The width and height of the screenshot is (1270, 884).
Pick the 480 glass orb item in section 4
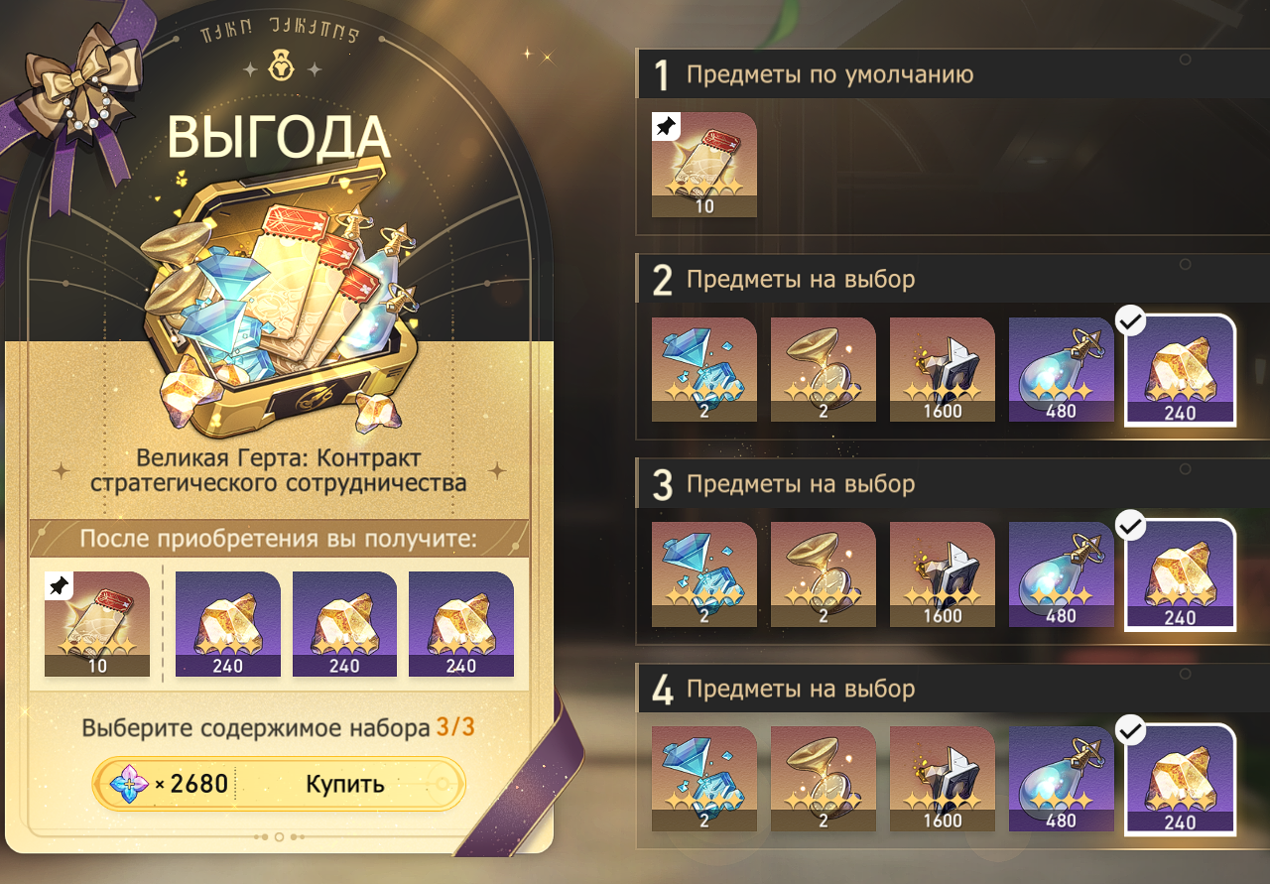(1062, 780)
